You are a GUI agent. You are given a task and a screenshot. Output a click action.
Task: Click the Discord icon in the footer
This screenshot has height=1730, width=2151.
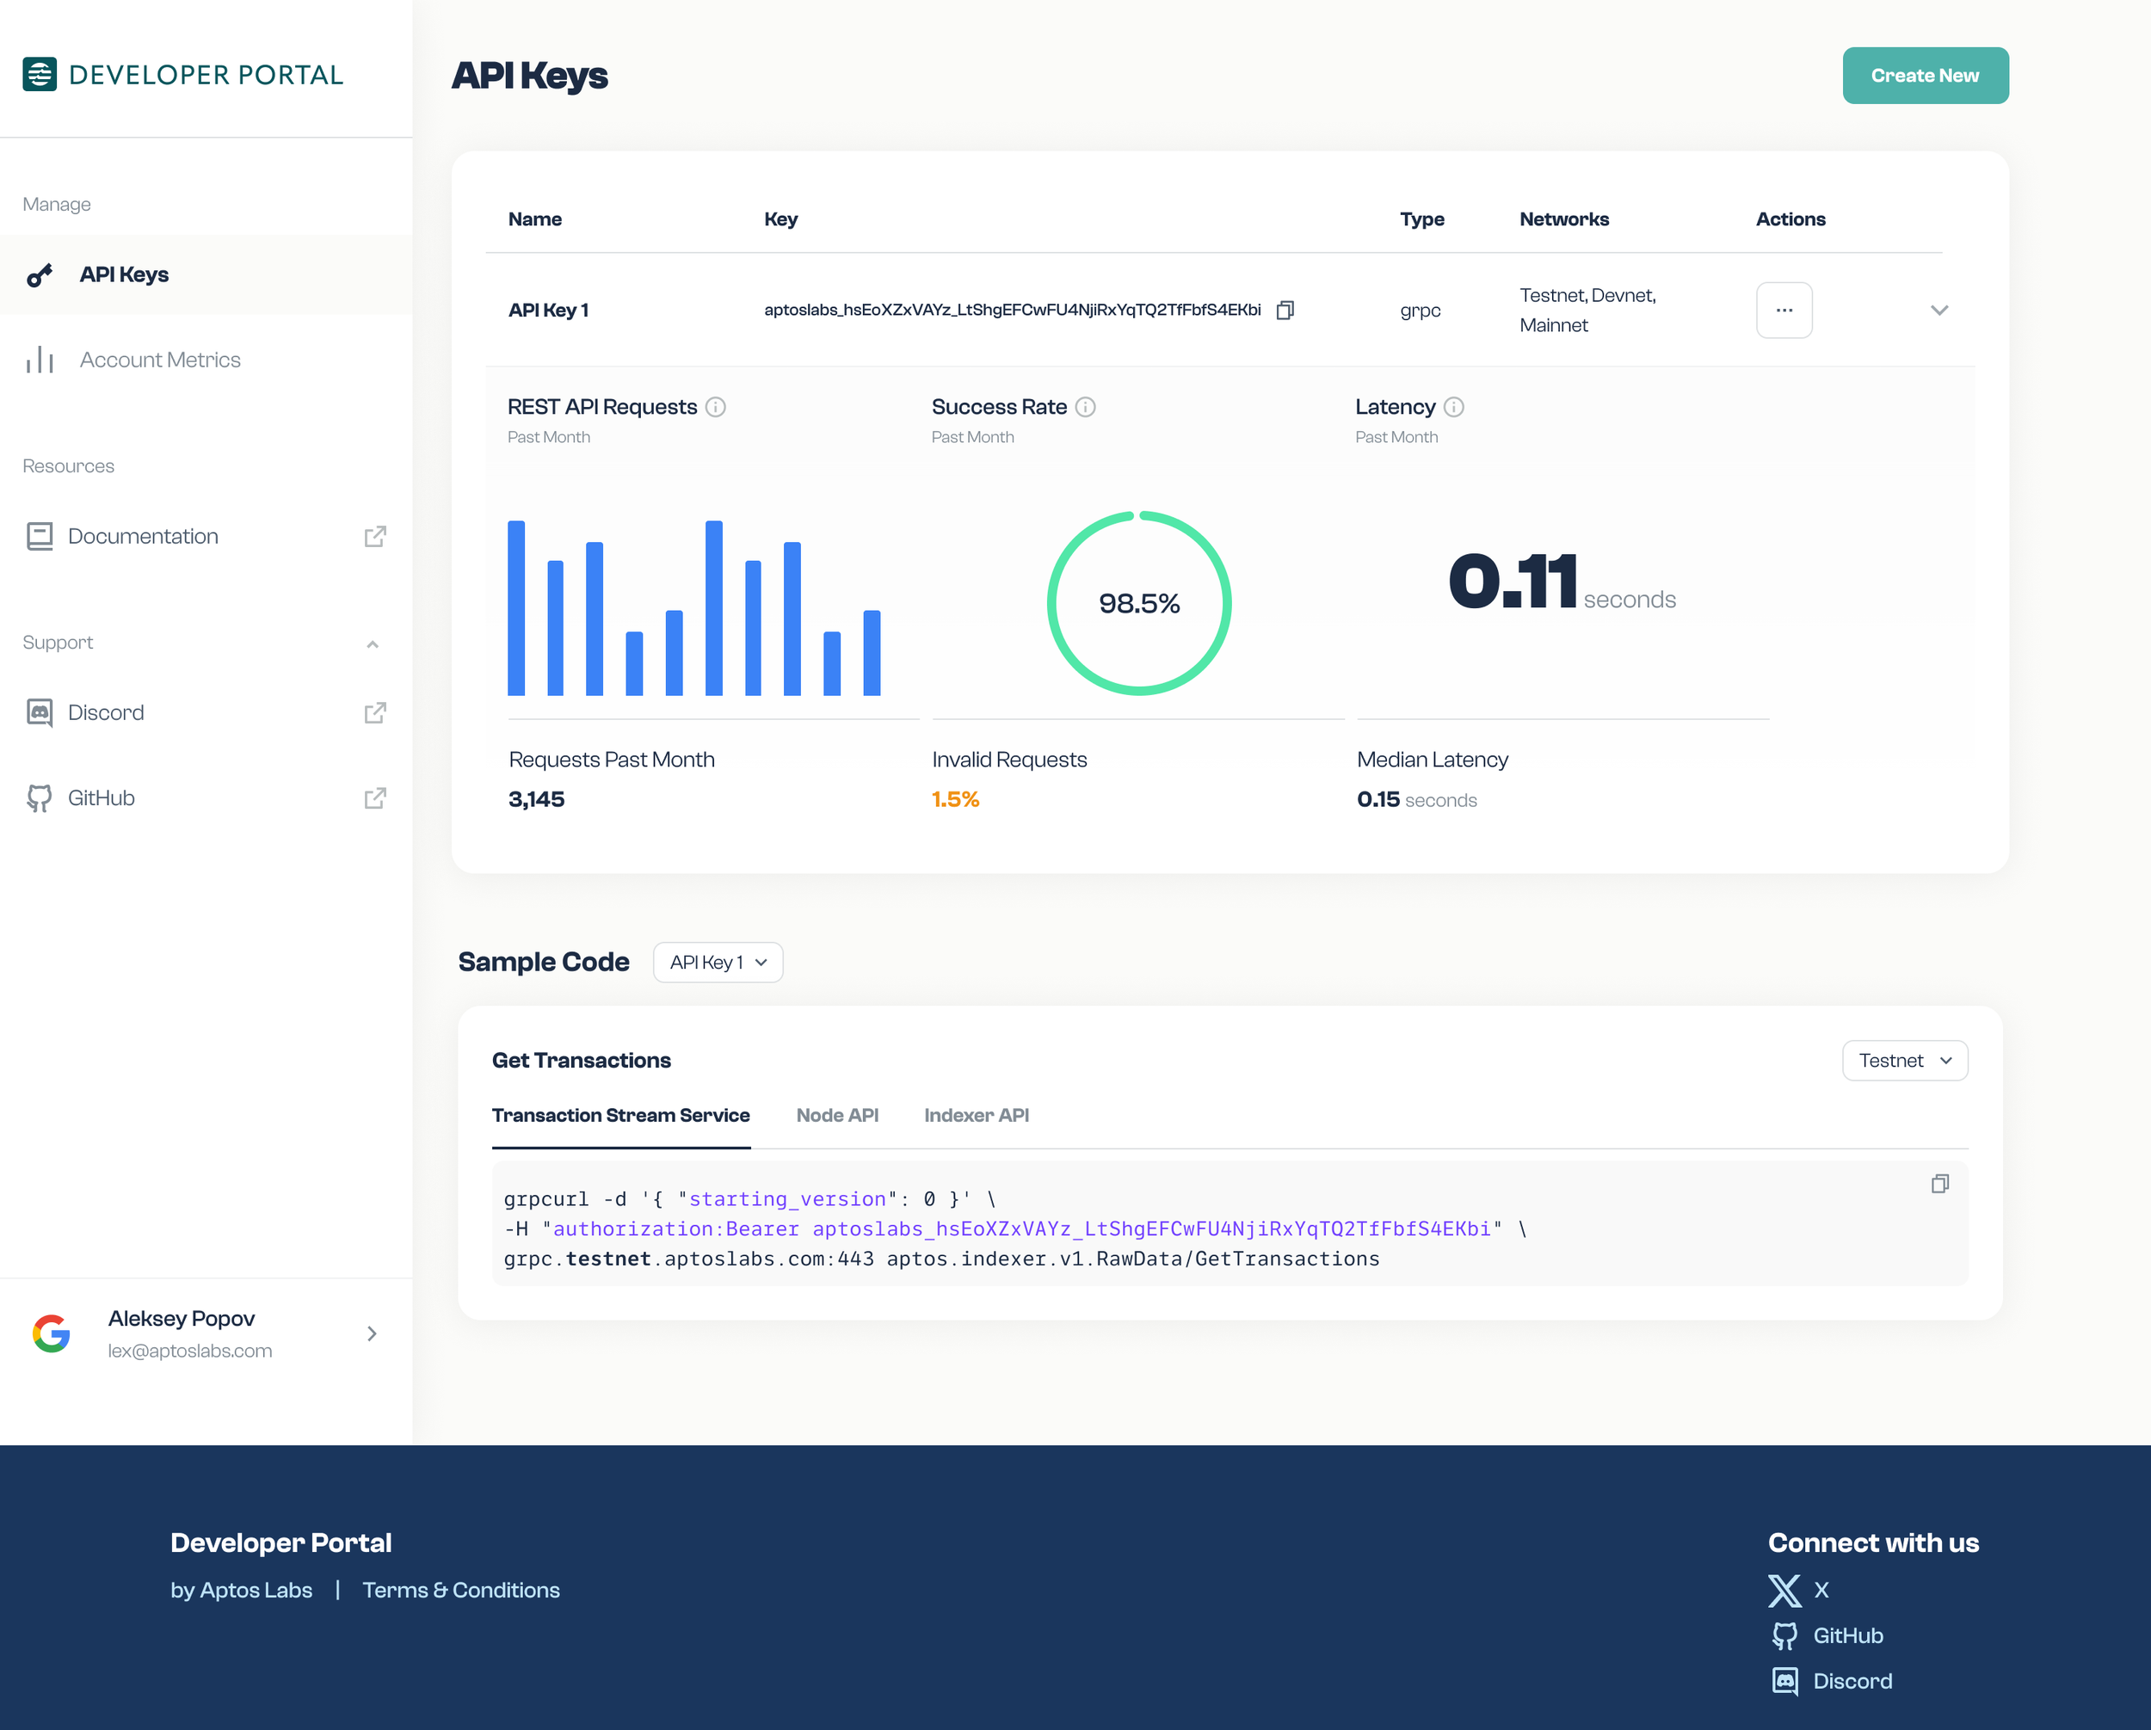click(1784, 1681)
